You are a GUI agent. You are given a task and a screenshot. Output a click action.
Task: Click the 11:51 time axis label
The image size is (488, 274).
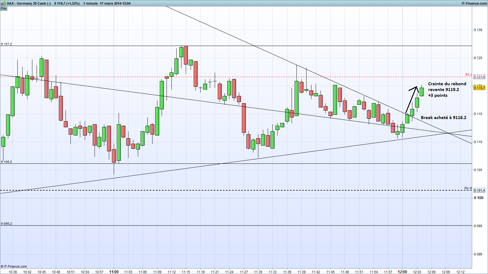pyautogui.click(x=359, y=272)
